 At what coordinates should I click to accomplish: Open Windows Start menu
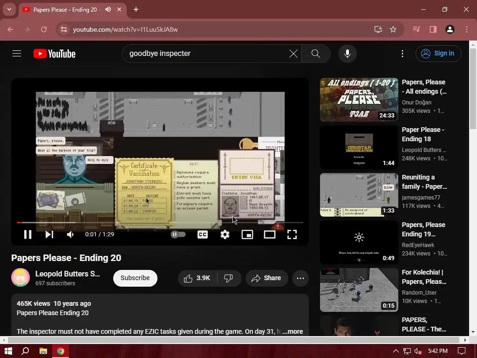coord(8,351)
